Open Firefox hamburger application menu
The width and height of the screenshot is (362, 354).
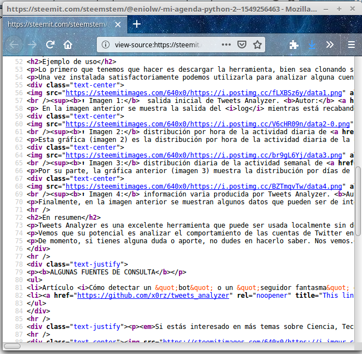351,45
